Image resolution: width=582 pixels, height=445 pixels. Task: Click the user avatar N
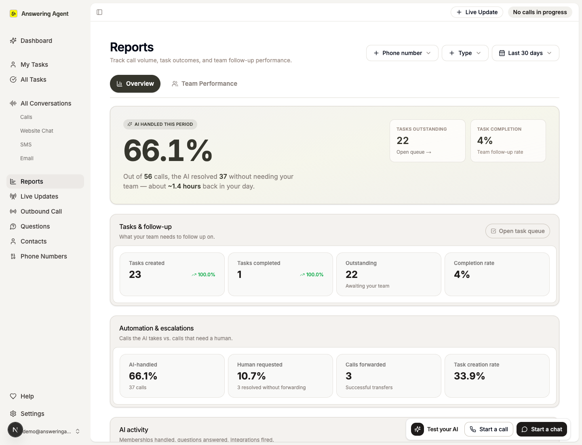pyautogui.click(x=15, y=430)
